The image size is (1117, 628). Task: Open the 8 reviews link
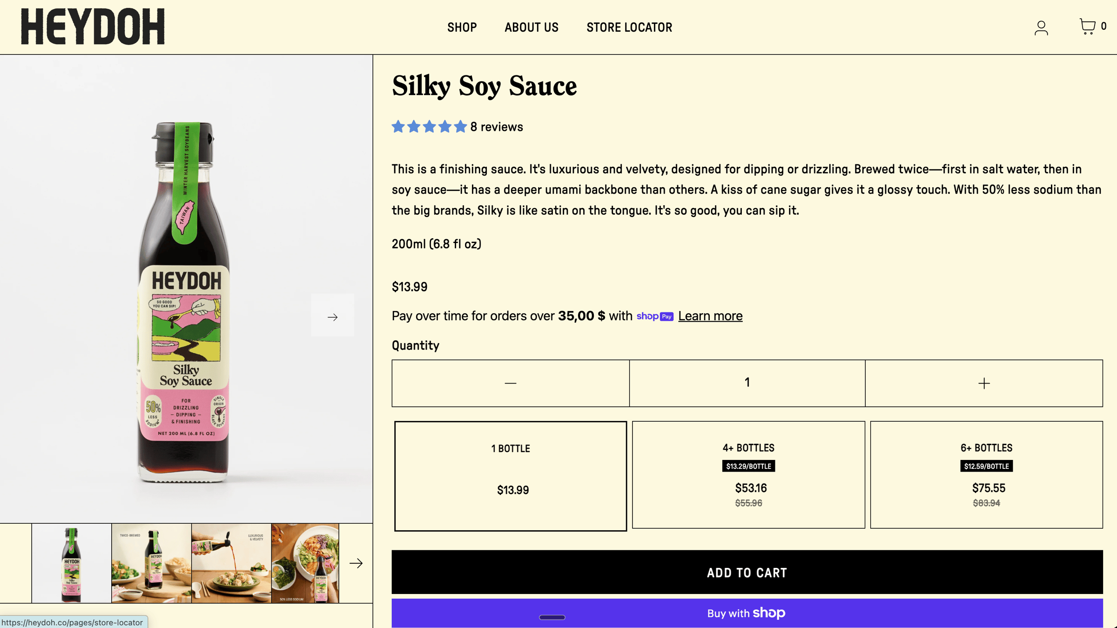[497, 127]
